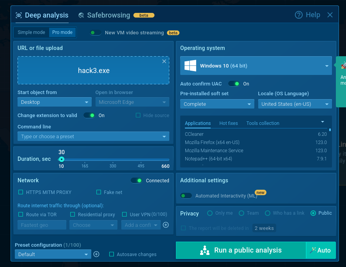Viewport: 346px width, 267px height.
Task: Check the HTTPS MITM PROXY box
Action: [21, 192]
